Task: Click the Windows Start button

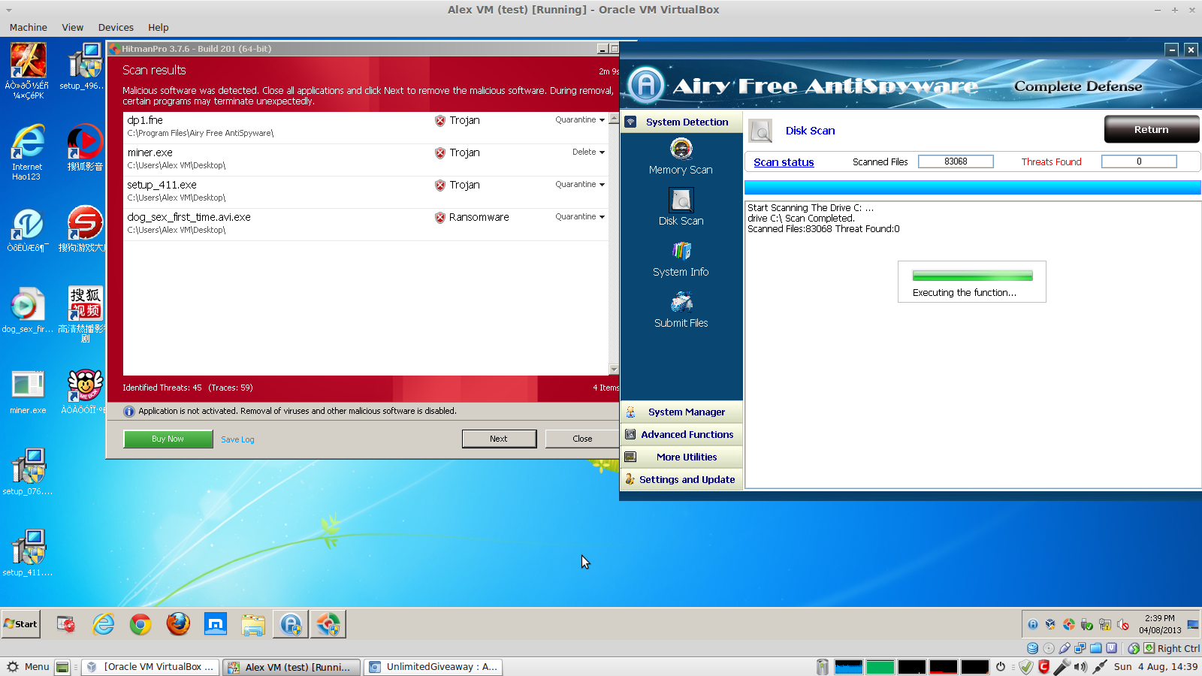Action: pyautogui.click(x=21, y=624)
